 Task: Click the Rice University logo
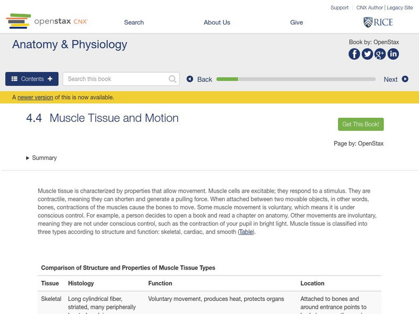378,22
